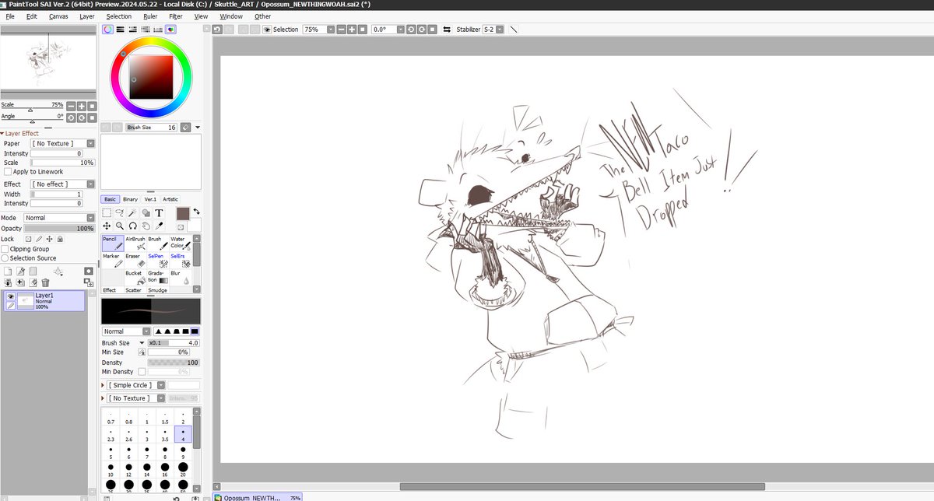Pick brush size preset 0.7
Image resolution: width=934 pixels, height=501 pixels.
[111, 418]
